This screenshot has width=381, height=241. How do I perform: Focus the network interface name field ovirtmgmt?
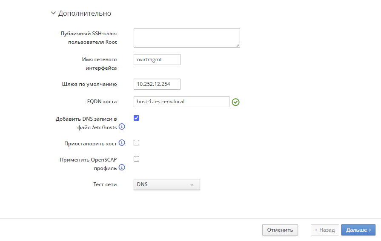157,60
